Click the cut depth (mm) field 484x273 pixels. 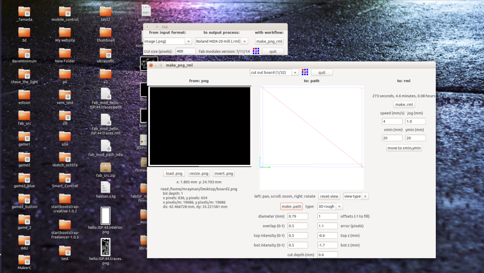click(x=327, y=255)
